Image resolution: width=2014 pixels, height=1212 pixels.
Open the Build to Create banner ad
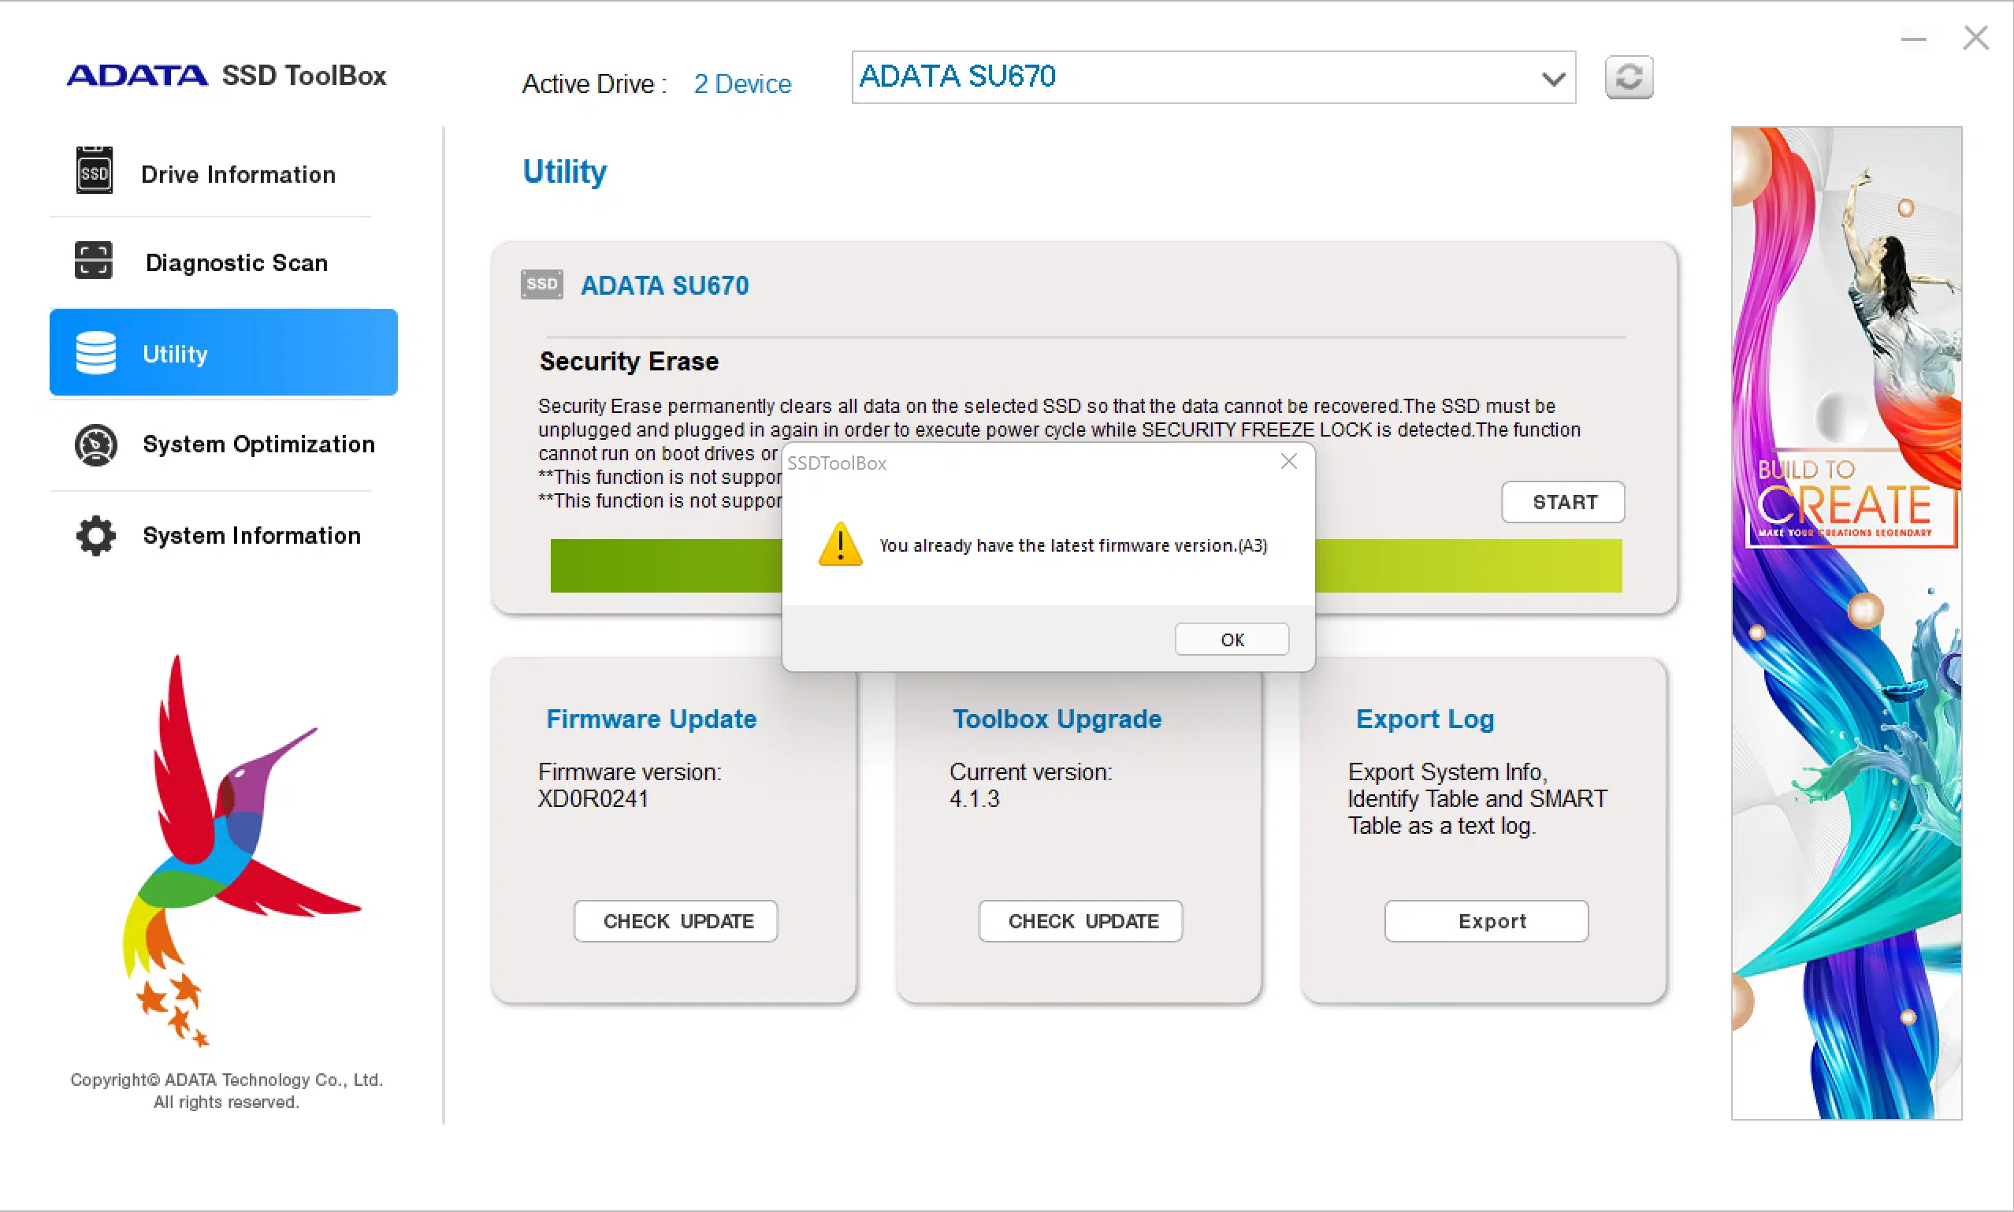[1847, 623]
